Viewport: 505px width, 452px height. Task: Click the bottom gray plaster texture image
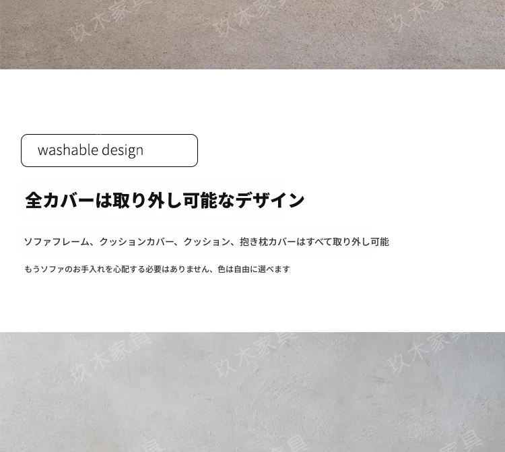[x=252, y=397]
